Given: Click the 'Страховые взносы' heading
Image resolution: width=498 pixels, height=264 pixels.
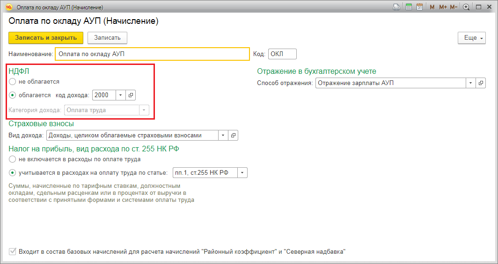Looking at the screenshot, I should 41,124.
